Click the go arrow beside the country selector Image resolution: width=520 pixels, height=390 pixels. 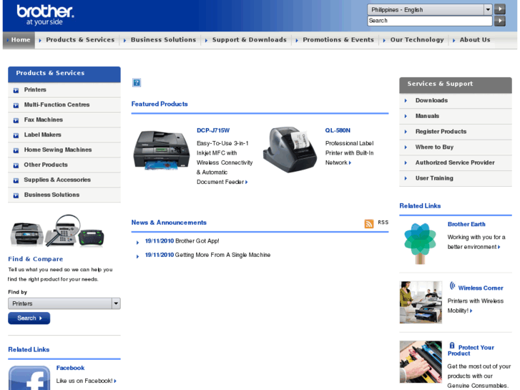coord(499,9)
